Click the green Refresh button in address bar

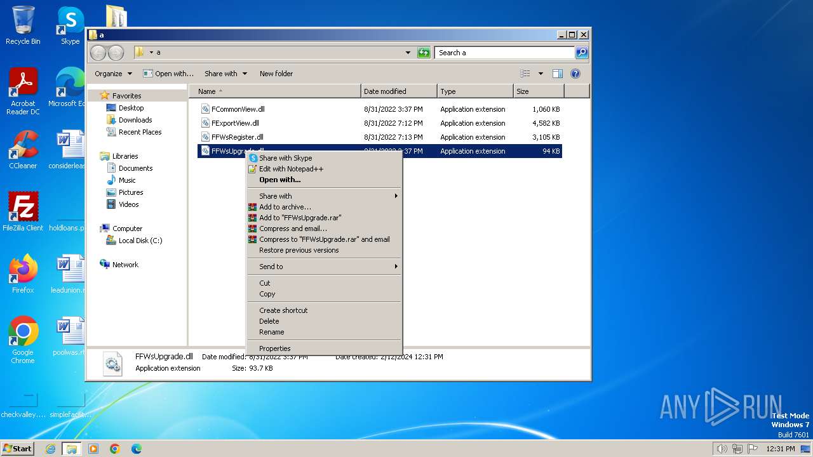tap(424, 53)
